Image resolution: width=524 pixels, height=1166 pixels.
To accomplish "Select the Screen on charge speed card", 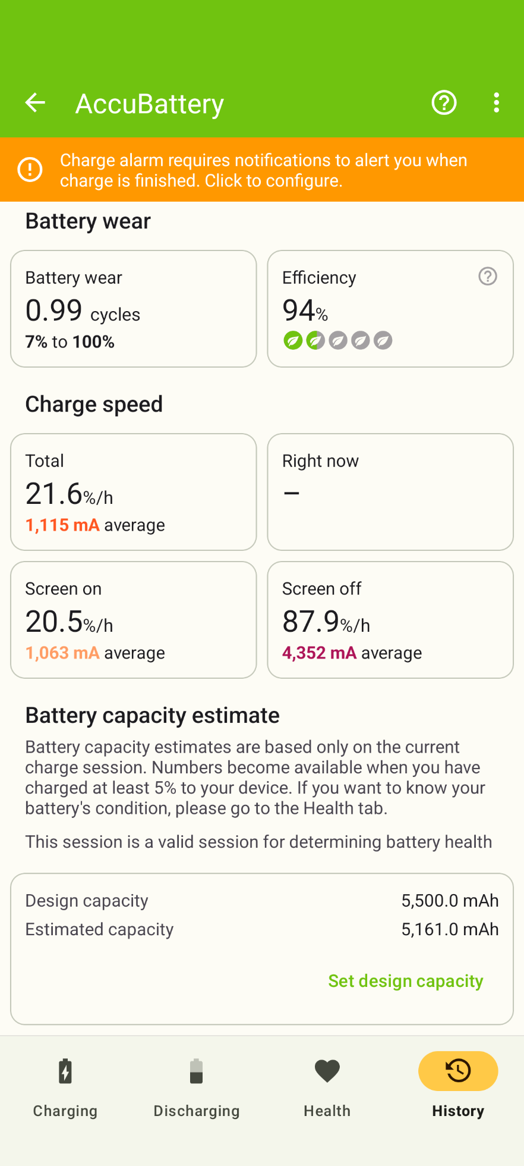I will coord(134,620).
